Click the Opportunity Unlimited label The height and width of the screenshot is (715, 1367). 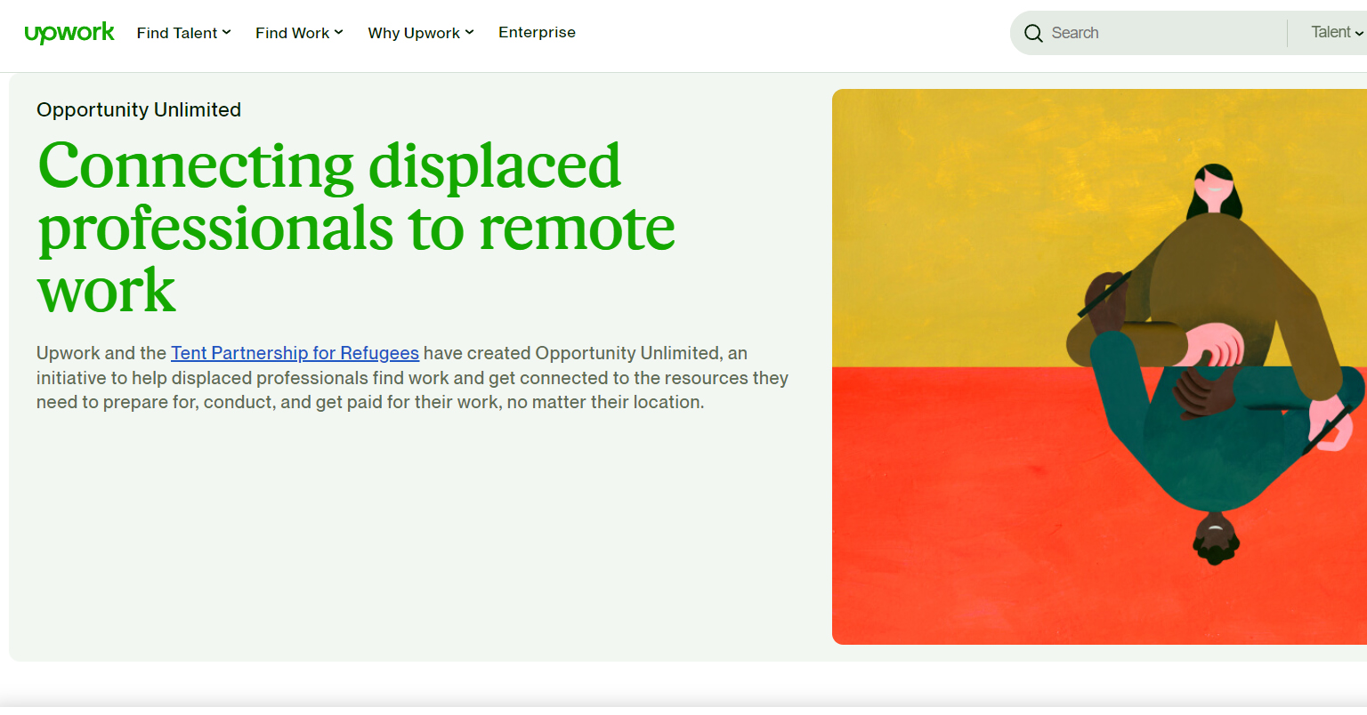[139, 109]
